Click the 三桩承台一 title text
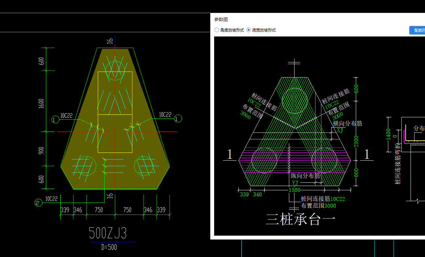The image size is (425, 257). click(x=301, y=220)
